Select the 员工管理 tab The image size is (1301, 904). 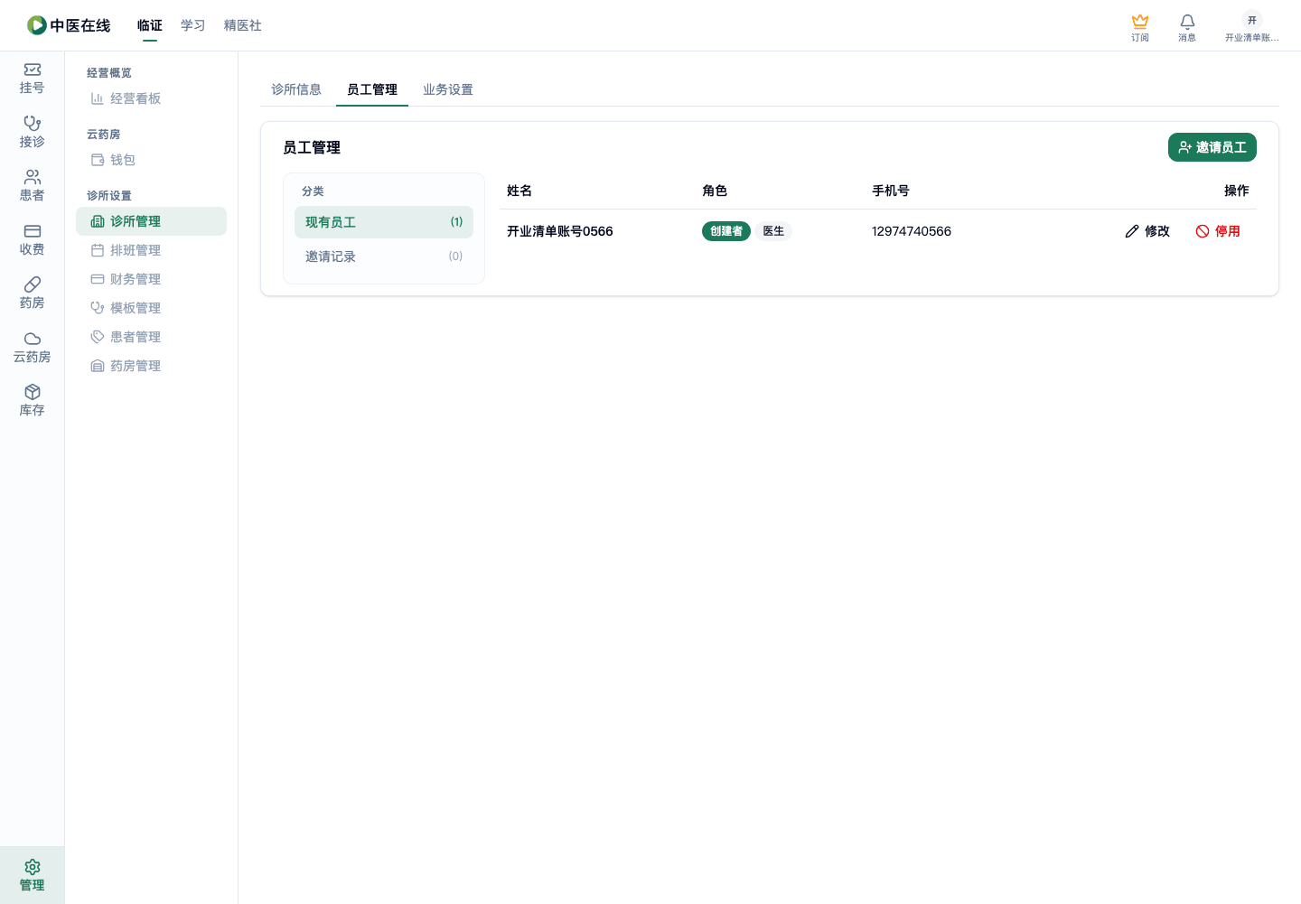coord(372,89)
